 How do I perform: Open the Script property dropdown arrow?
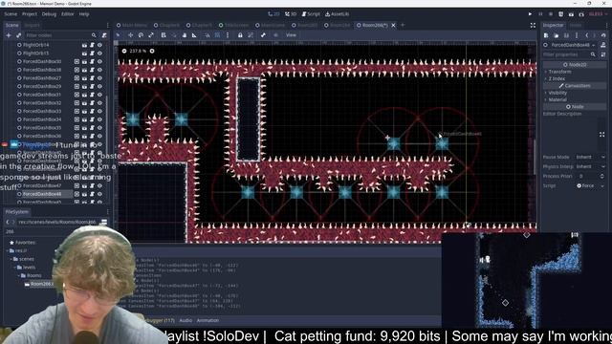pos(602,186)
